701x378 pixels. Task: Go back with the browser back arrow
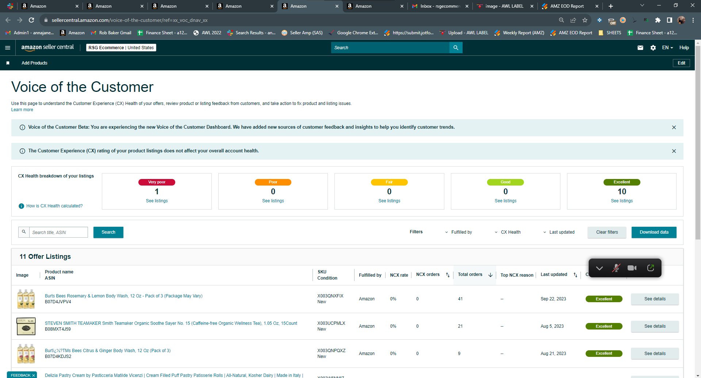[8, 20]
